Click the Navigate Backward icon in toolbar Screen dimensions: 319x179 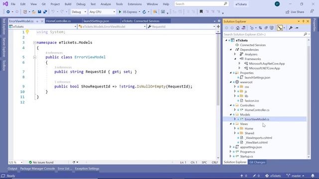[x=8, y=12]
